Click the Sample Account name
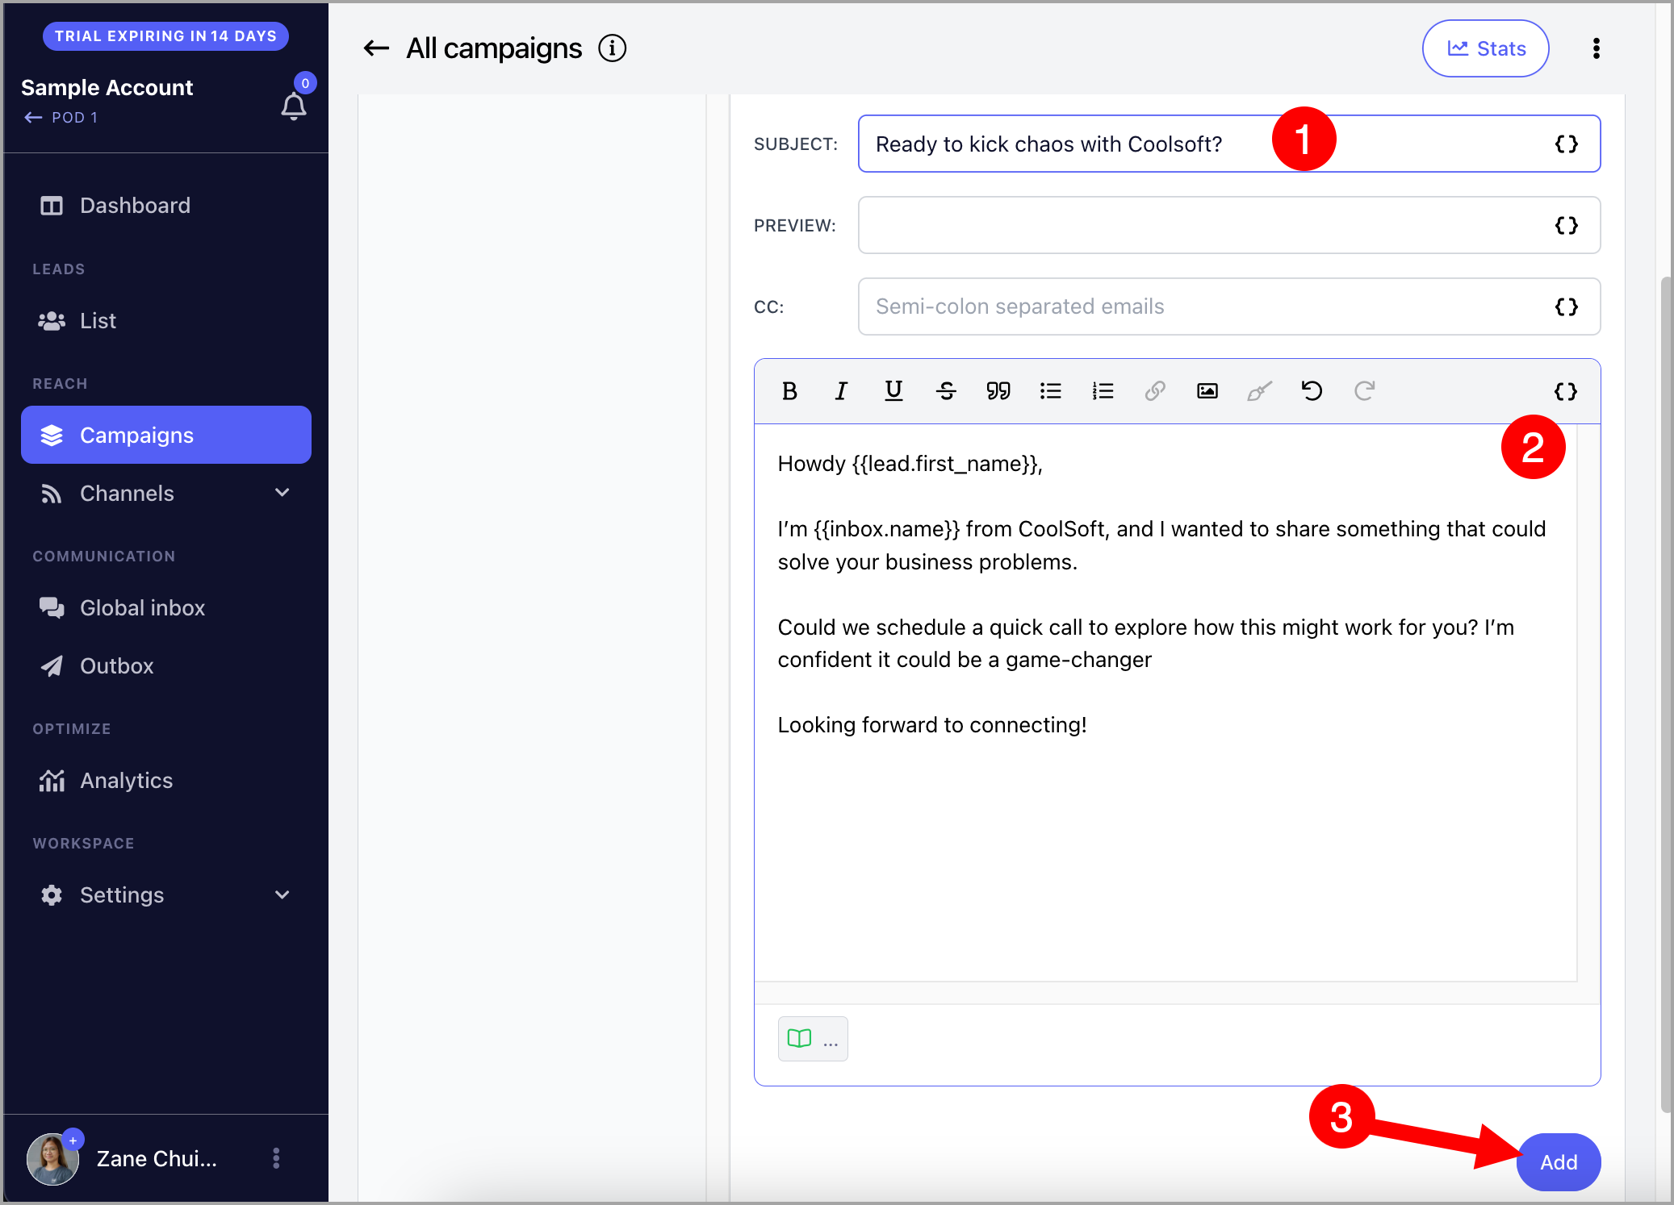The image size is (1674, 1205). click(x=107, y=87)
